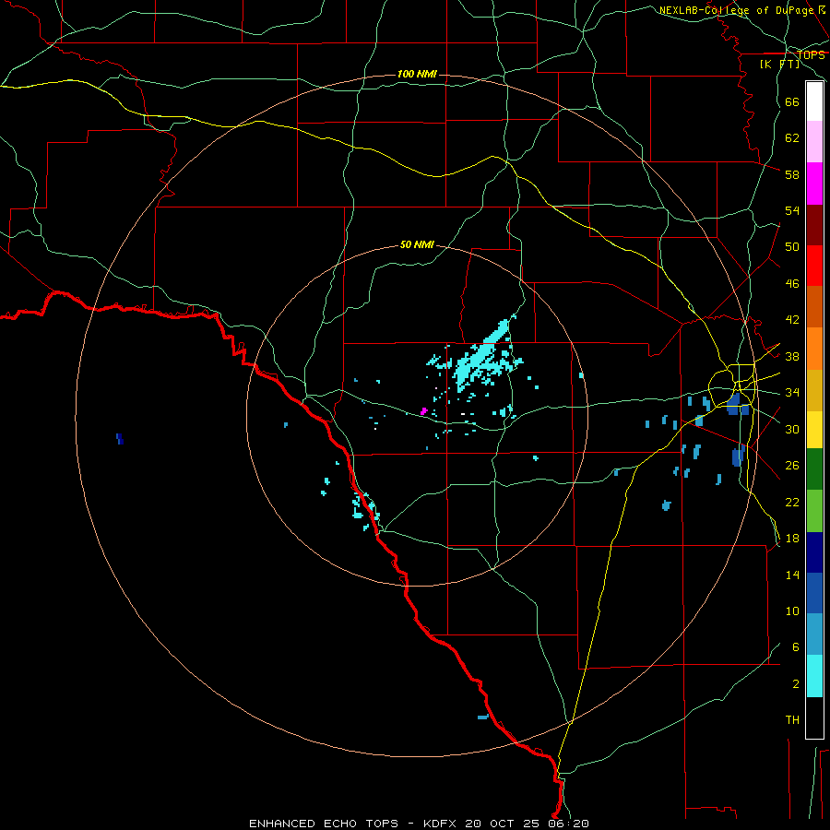
Task: Click the "KDFX" radar site identifier
Action: click(x=442, y=824)
